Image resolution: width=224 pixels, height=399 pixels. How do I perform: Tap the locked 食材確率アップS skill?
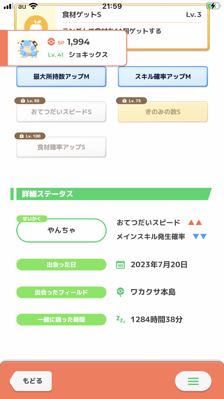point(61,147)
